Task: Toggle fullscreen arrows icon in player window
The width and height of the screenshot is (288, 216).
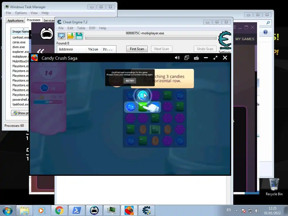Action: pos(215,58)
